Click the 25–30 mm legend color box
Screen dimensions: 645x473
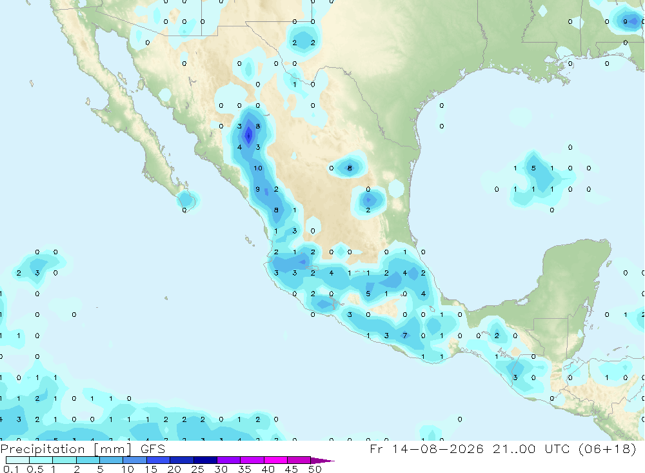click(205, 460)
